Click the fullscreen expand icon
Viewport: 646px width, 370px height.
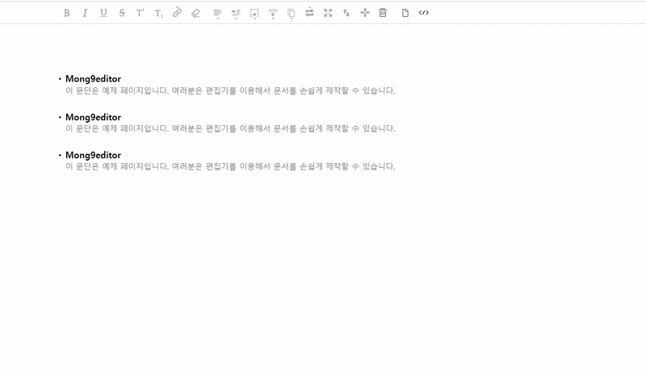[328, 13]
